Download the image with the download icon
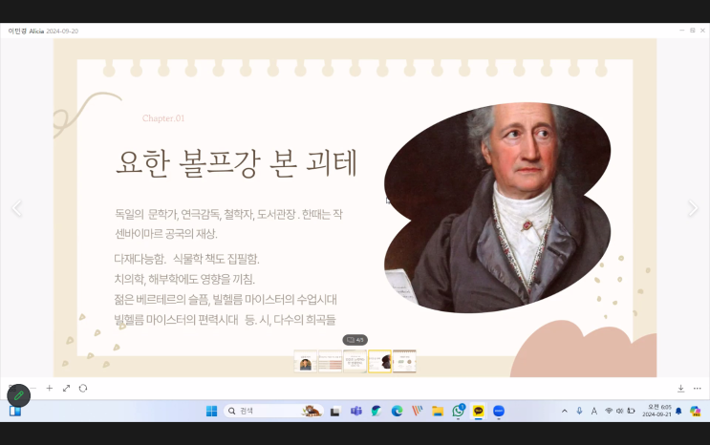This screenshot has width=710, height=445. click(x=680, y=388)
